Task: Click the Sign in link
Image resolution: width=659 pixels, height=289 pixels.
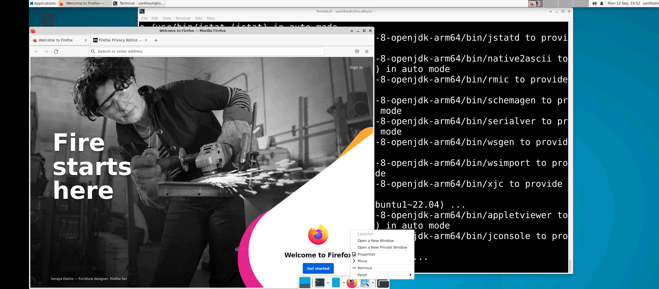Action: (356, 67)
